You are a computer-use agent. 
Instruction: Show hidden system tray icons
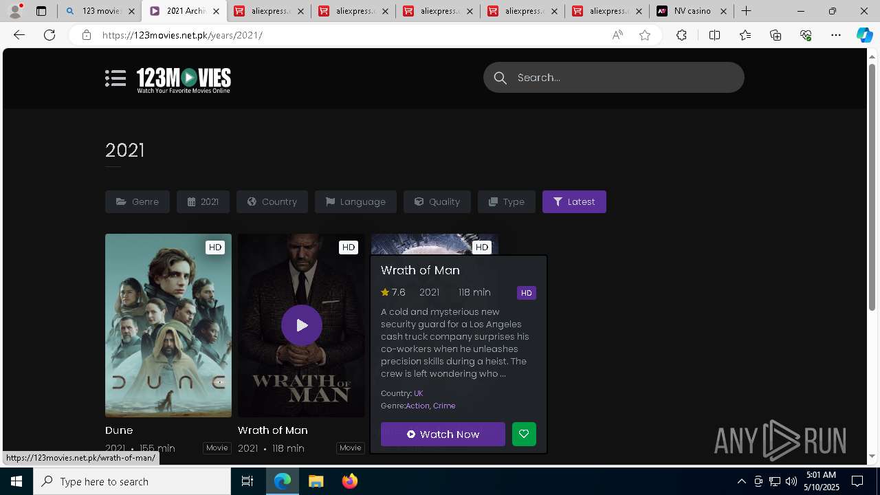click(741, 481)
